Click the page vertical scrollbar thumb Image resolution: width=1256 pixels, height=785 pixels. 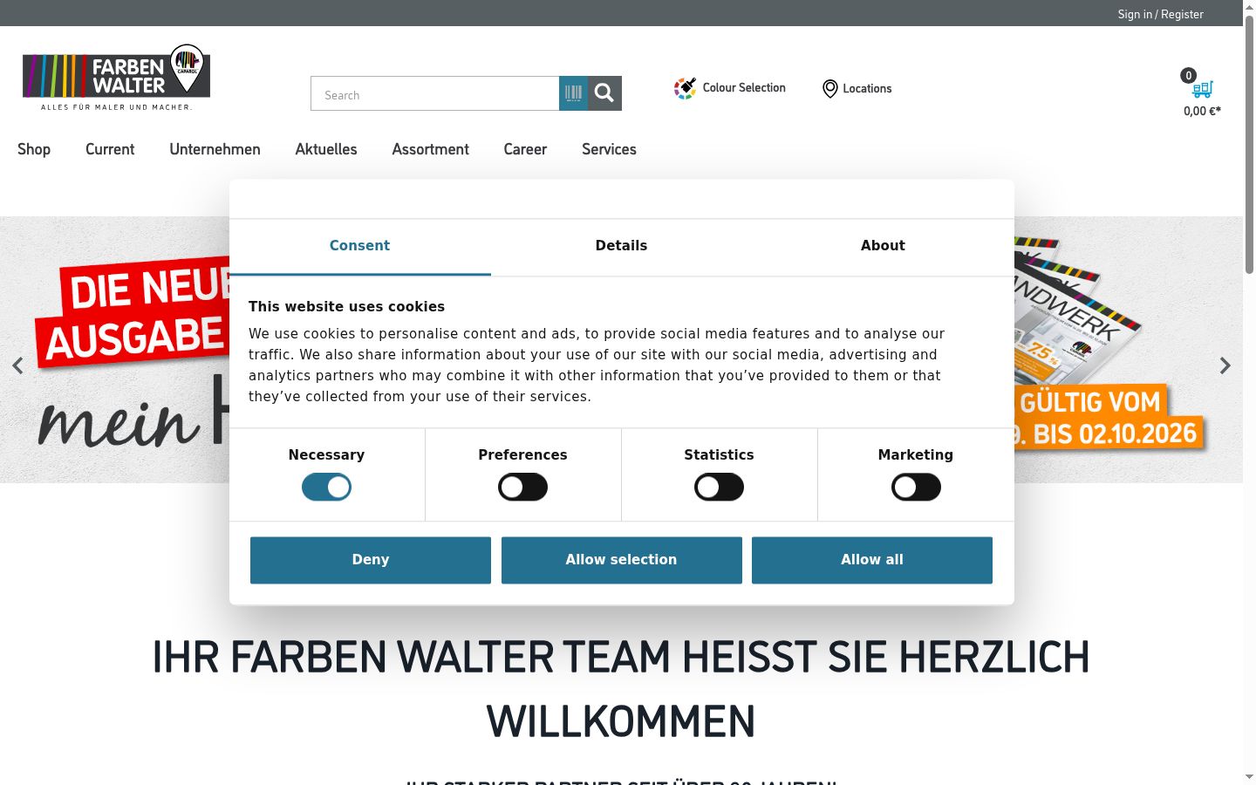pyautogui.click(x=1249, y=144)
